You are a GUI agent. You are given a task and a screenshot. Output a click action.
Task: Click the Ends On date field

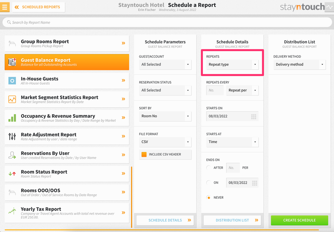point(243,183)
